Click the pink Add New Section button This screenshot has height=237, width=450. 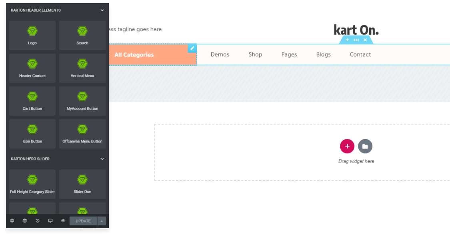coord(347,146)
